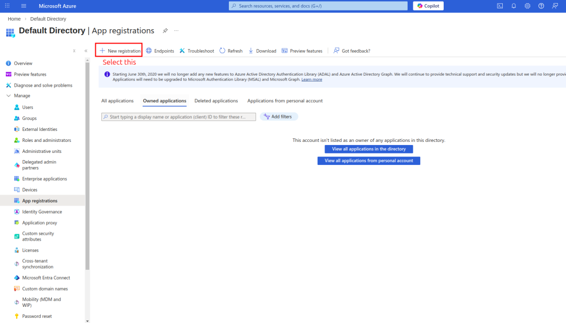Open the hamburger portal menu
This screenshot has width=566, height=323.
[24, 6]
